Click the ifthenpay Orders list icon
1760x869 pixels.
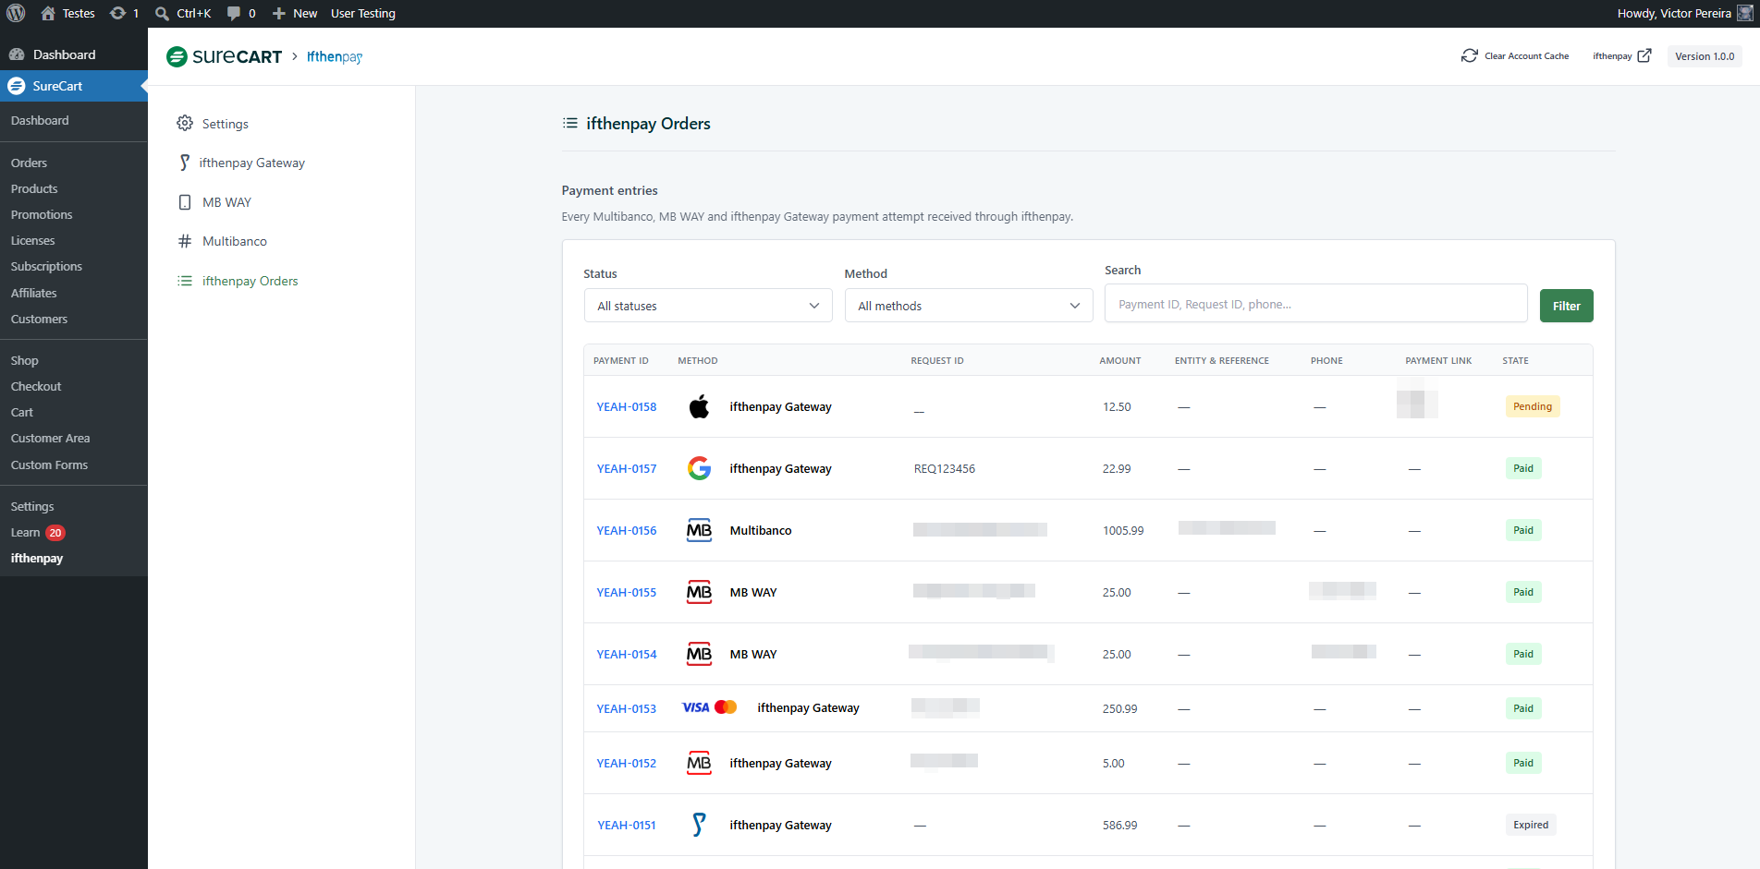[185, 281]
